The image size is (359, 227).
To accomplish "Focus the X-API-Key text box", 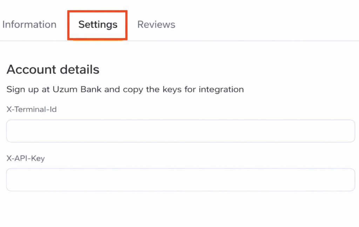I will point(181,180).
